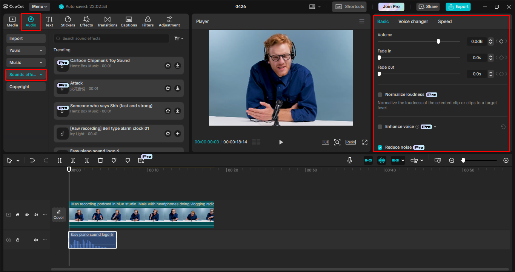The width and height of the screenshot is (515, 272).
Task: Toggle auto snapping on timeline
Action: pyautogui.click(x=382, y=160)
